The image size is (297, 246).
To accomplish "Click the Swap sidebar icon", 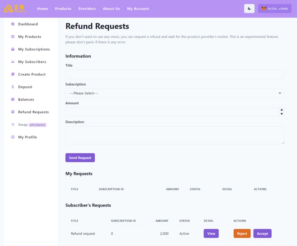I will click(12, 125).
